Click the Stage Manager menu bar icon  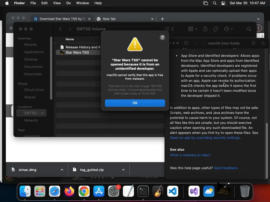(x=206, y=3)
